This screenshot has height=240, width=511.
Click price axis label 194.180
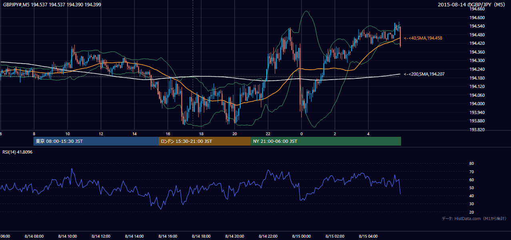point(477,78)
